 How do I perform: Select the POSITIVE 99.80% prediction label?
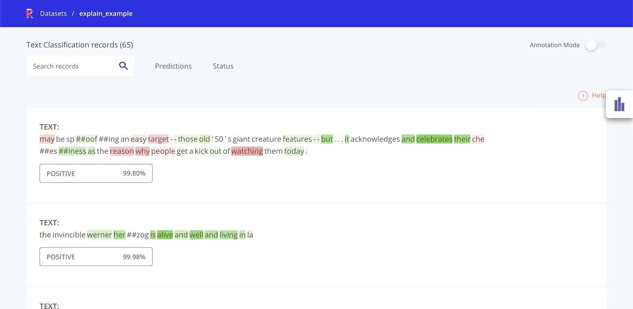(96, 173)
